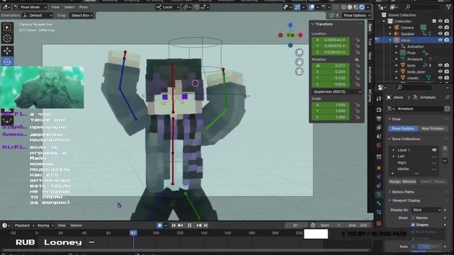454x255 pixels.
Task: Pause animation playback in the timeline
Action: 189,225
